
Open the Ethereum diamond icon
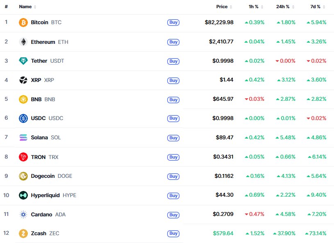23,42
